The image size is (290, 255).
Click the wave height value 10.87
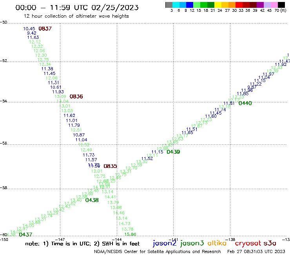[x=79, y=135]
